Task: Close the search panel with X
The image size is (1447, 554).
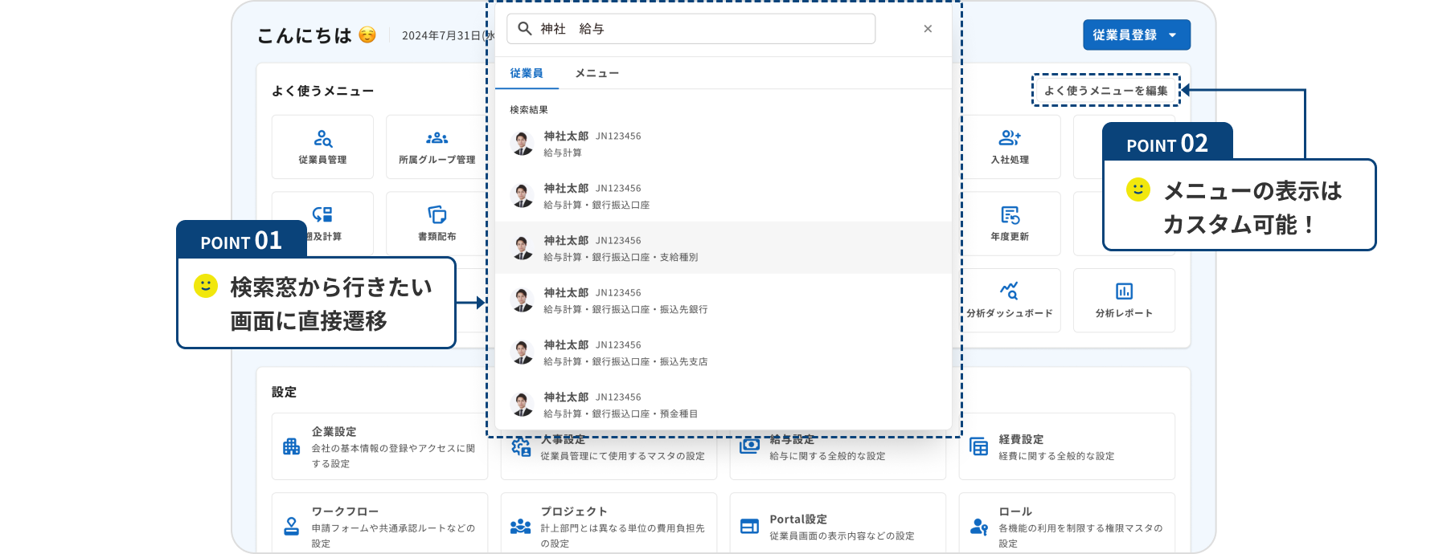Action: click(928, 29)
